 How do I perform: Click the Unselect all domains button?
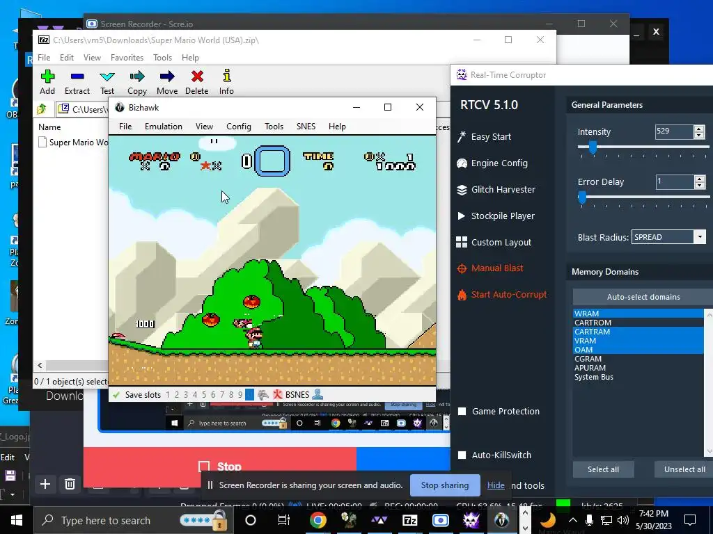[684, 469]
